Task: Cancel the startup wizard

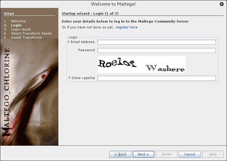Action: point(190,154)
